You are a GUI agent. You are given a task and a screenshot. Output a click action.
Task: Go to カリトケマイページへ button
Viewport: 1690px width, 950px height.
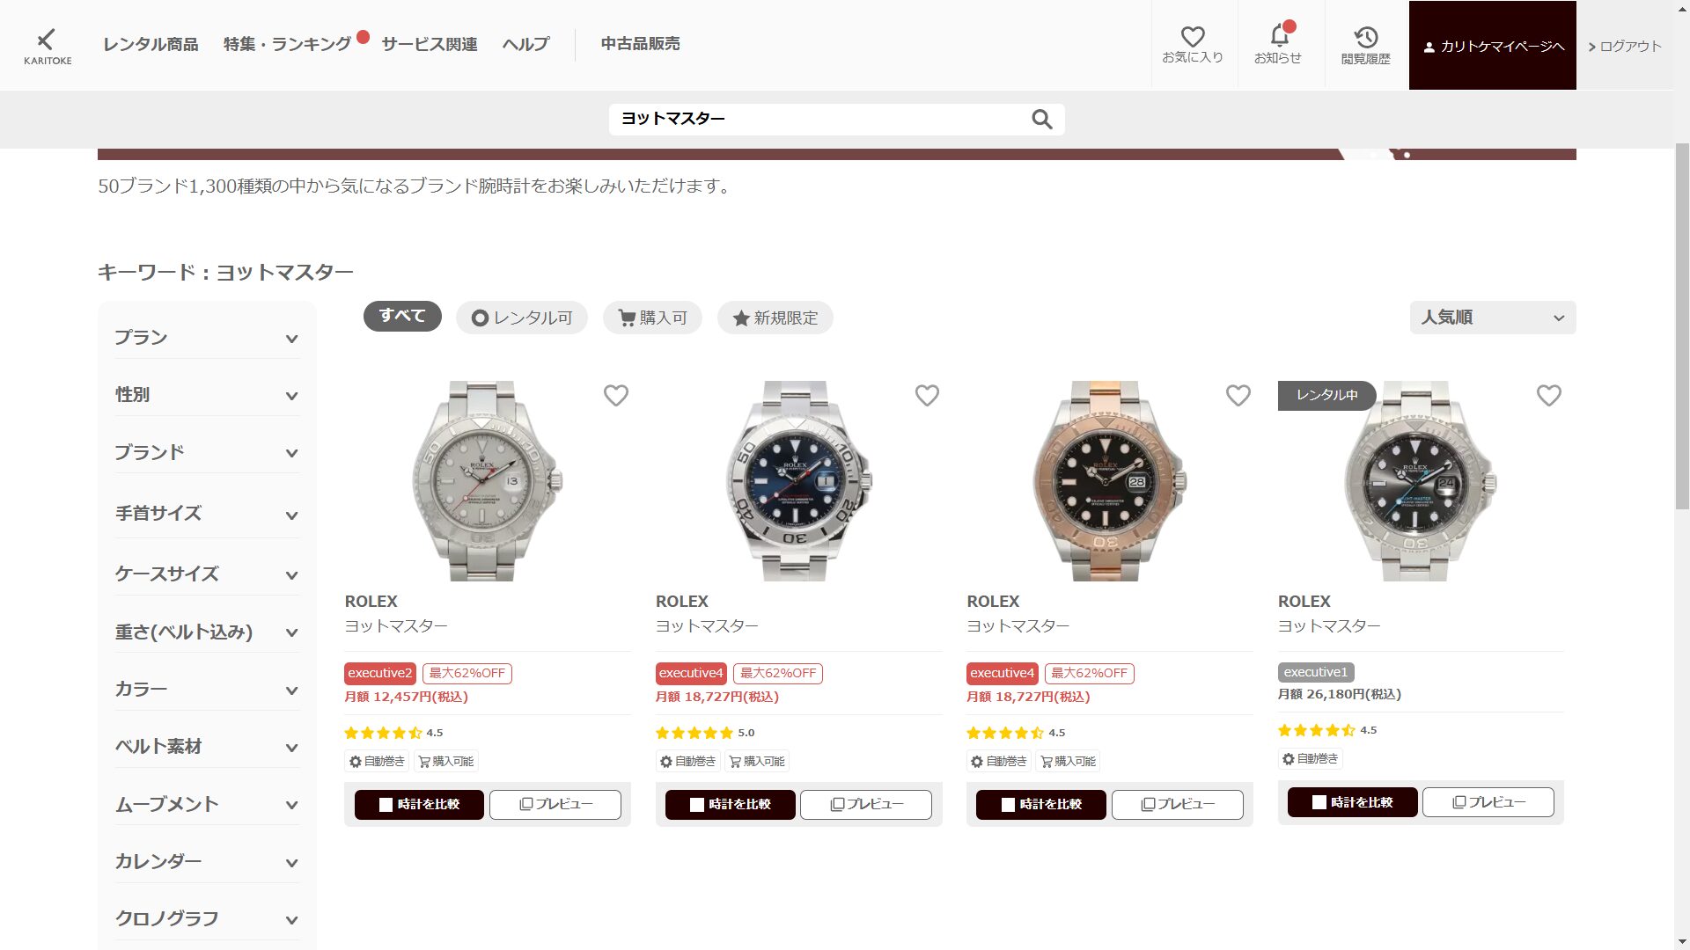(1493, 46)
